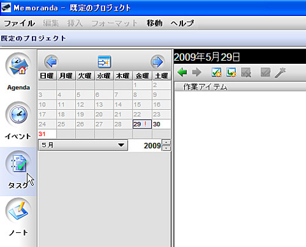Screen dimensions: 306x247
Task: Select day 15 in the calendar
Action: click(x=142, y=105)
